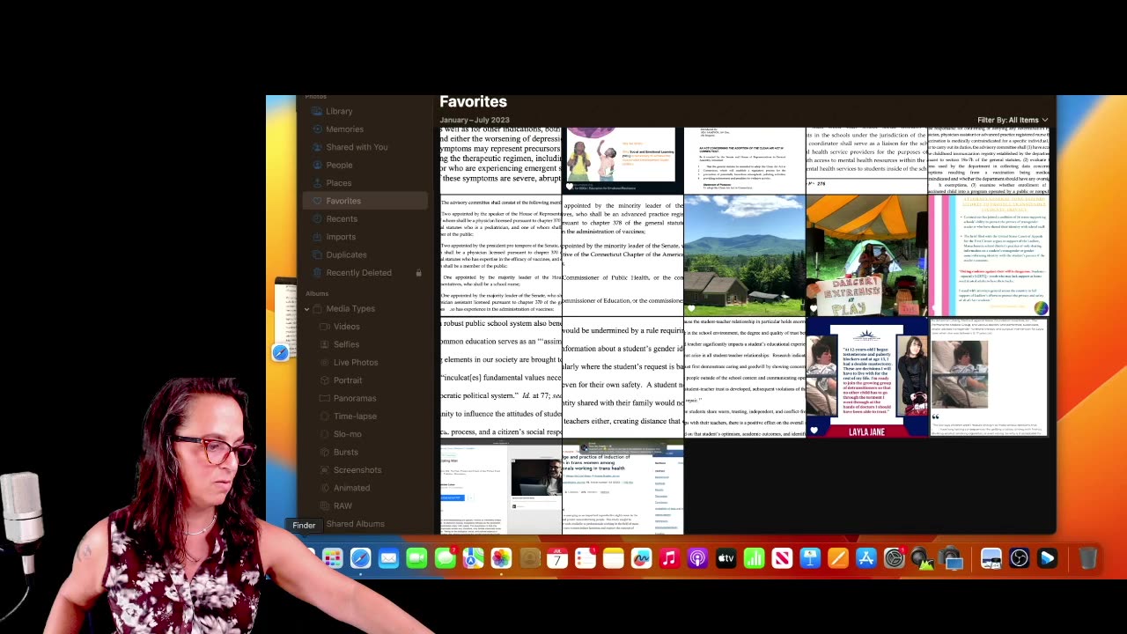This screenshot has height=634, width=1127.
Task: Open Pages from the Dock
Action: (838, 558)
